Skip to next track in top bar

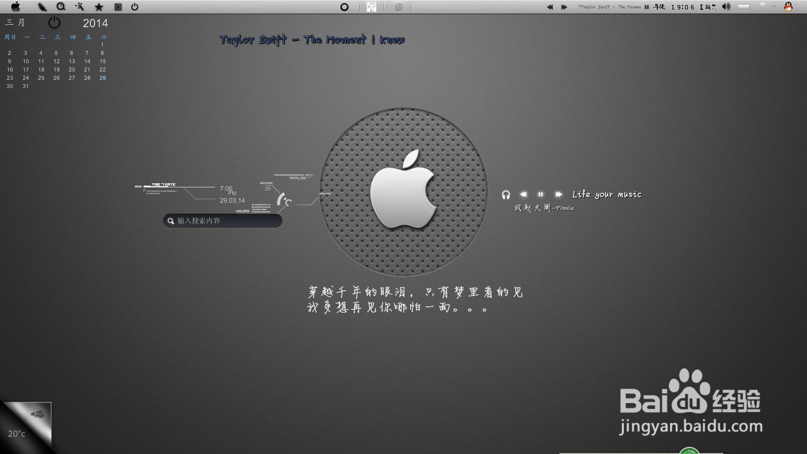point(564,7)
